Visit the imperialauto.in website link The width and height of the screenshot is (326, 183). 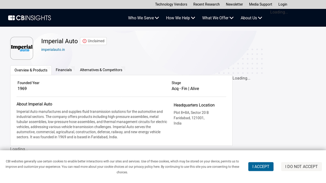pyautogui.click(x=53, y=50)
